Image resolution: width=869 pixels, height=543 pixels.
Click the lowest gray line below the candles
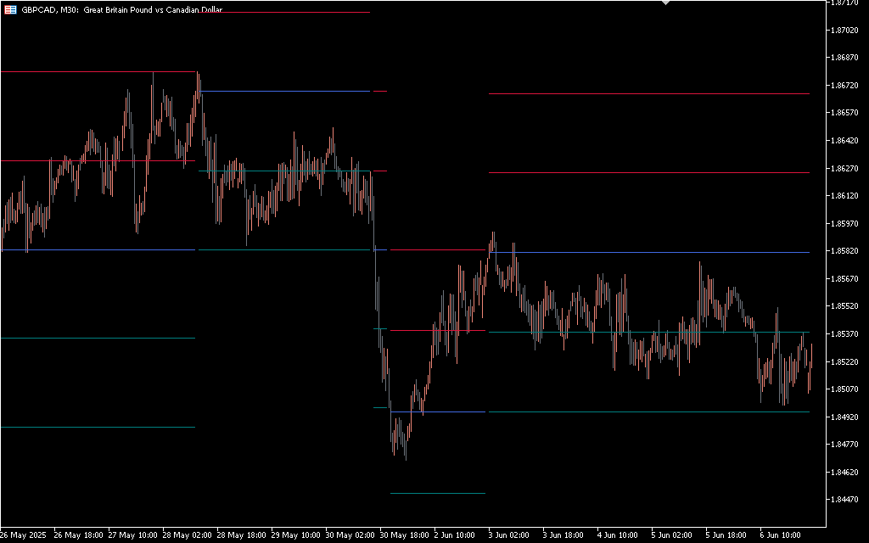pyautogui.click(x=437, y=493)
